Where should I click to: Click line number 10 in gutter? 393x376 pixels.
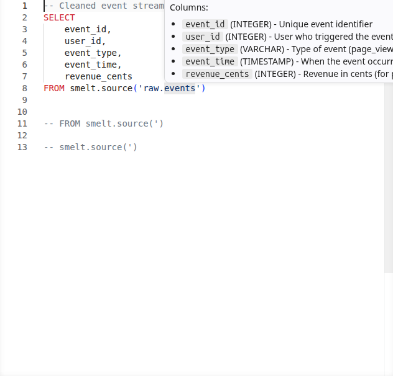point(22,112)
